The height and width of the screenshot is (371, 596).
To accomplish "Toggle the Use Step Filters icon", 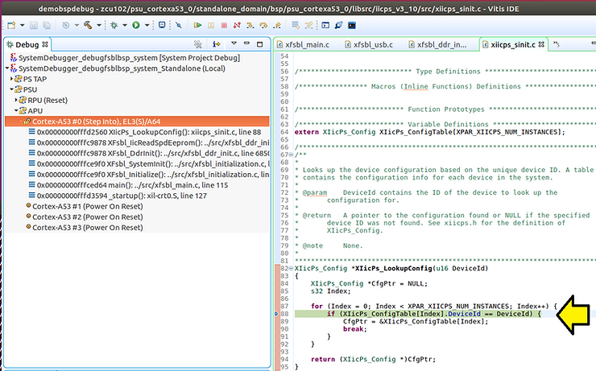I will pos(308,25).
